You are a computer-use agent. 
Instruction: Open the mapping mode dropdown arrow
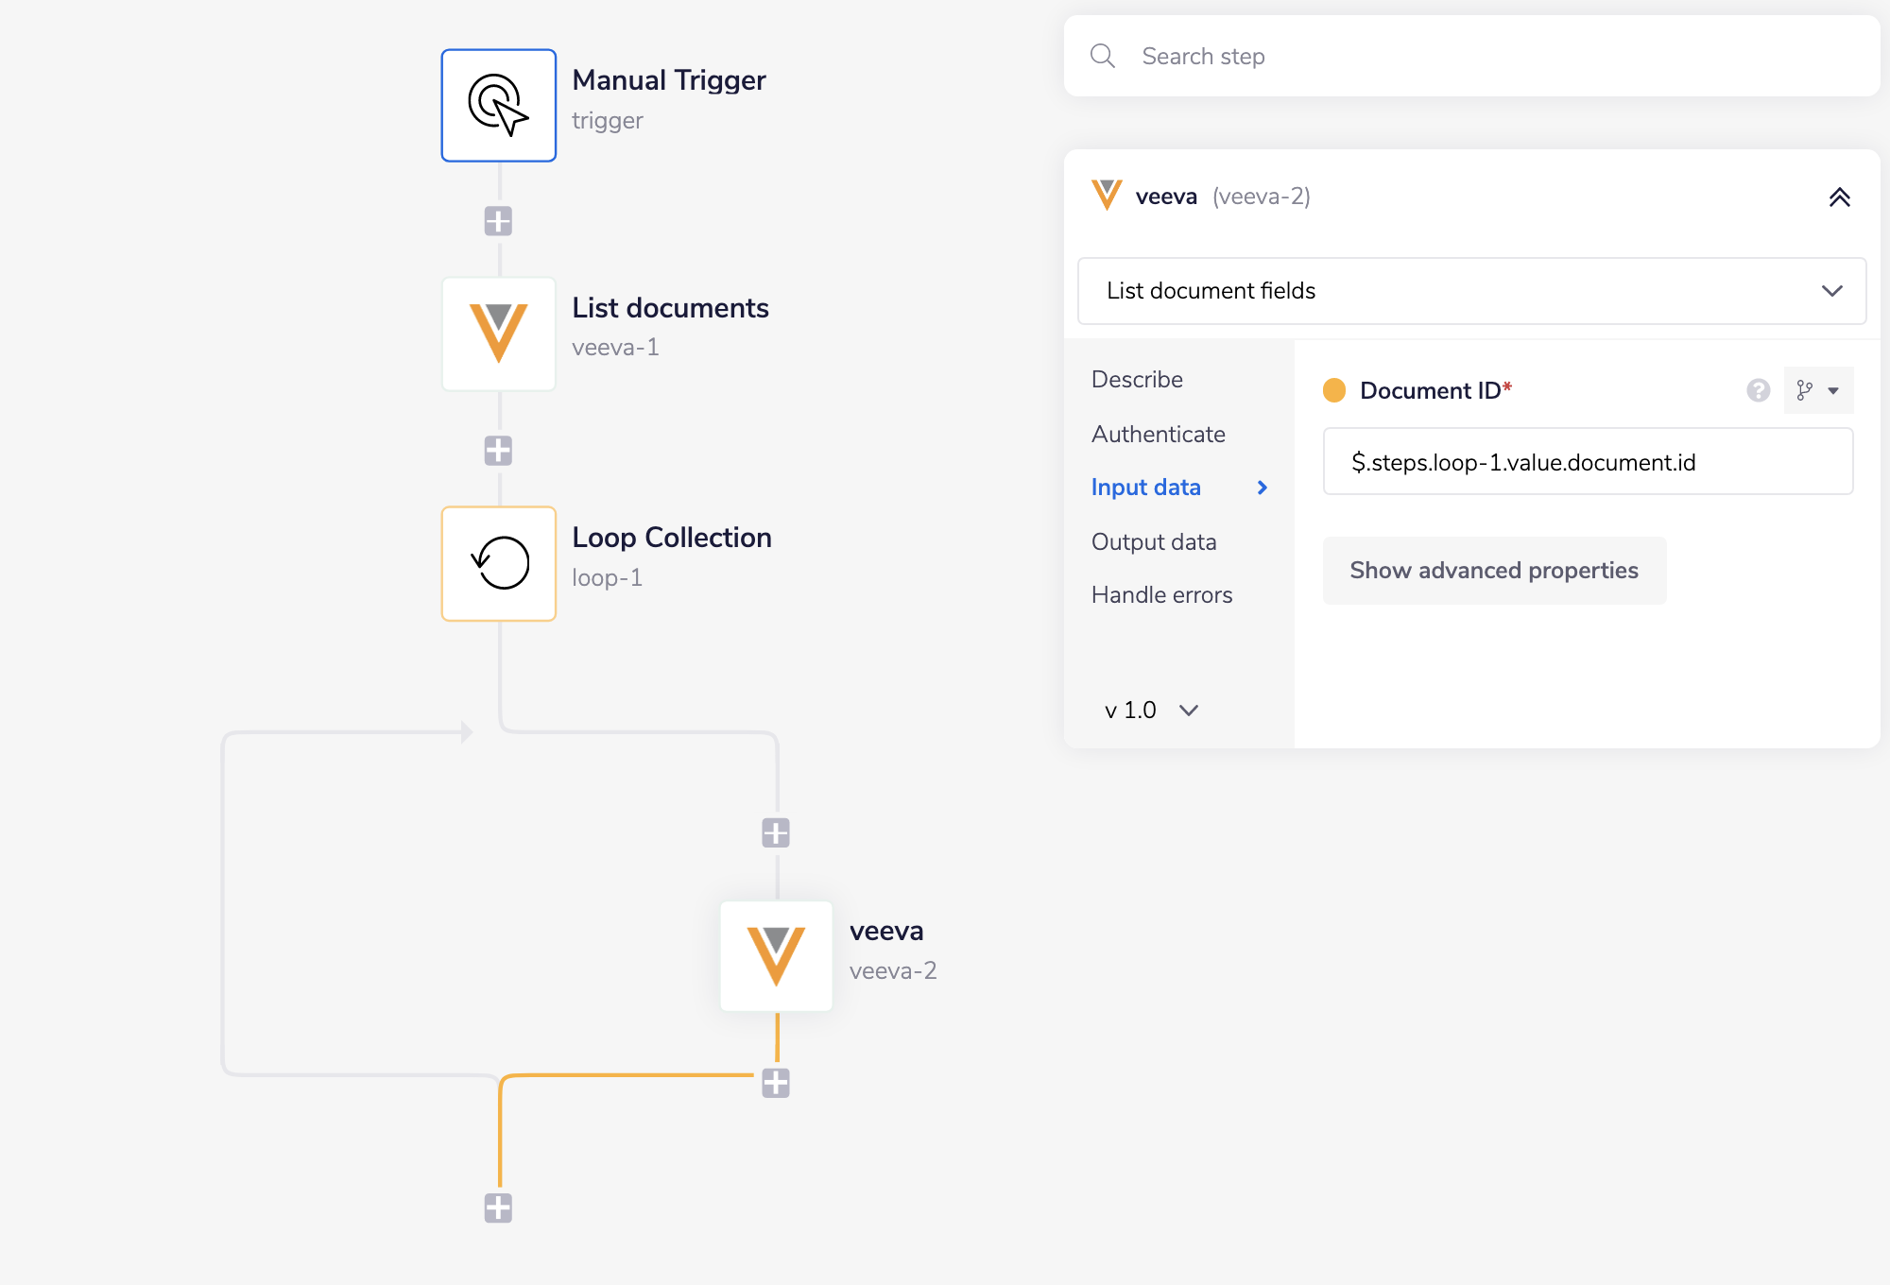pos(1834,390)
